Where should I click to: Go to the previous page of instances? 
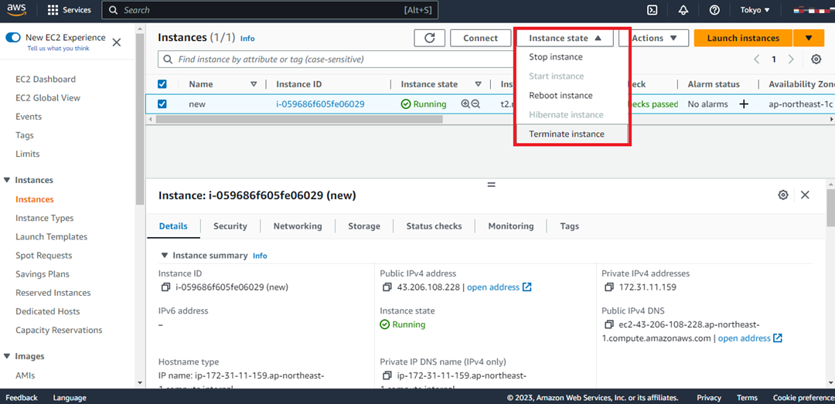pos(757,59)
